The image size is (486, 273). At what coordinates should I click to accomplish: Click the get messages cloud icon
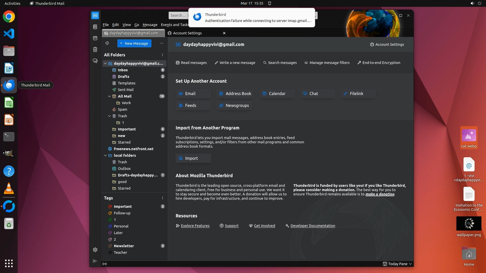pyautogui.click(x=107, y=43)
